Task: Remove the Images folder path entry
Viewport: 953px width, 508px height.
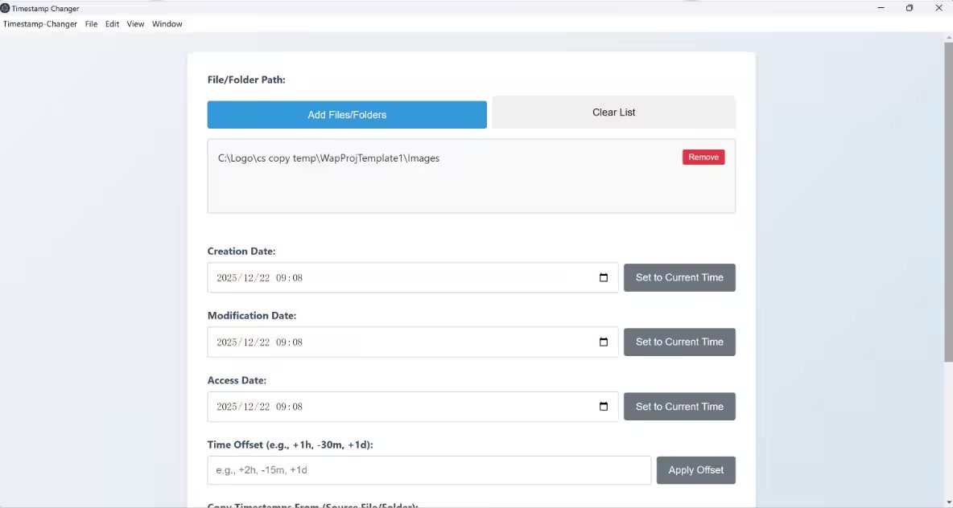Action: tap(703, 158)
